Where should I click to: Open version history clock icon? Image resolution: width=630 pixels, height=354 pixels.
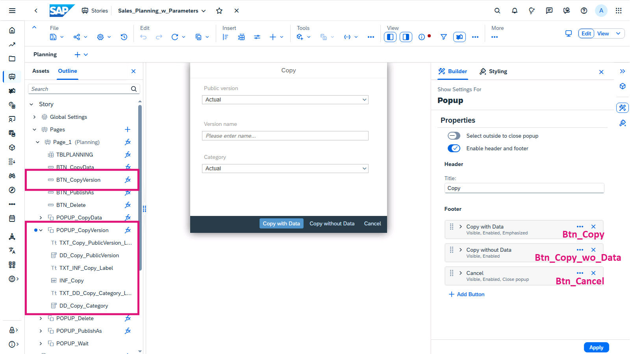point(124,37)
